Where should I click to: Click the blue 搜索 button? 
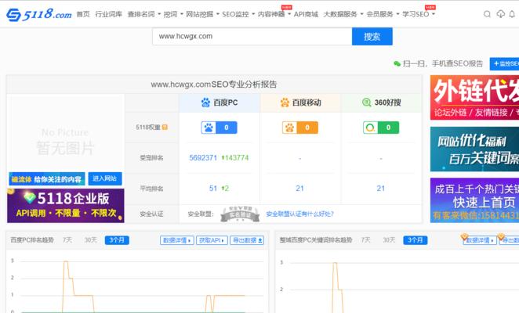pos(372,36)
